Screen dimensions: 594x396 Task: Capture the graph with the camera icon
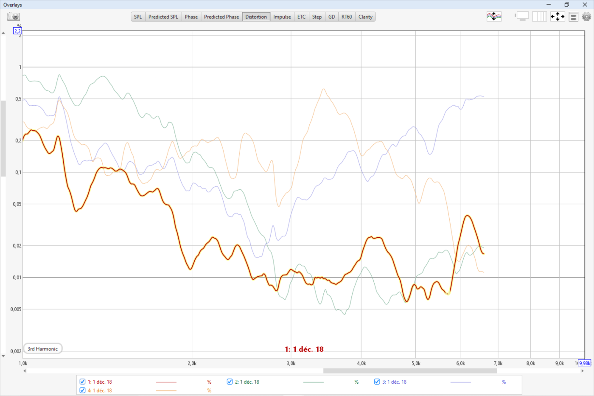(14, 17)
